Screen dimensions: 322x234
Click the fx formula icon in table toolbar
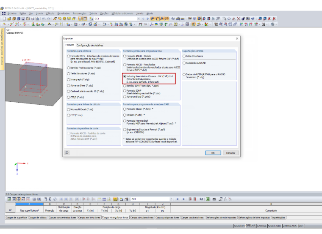pos(225,199)
